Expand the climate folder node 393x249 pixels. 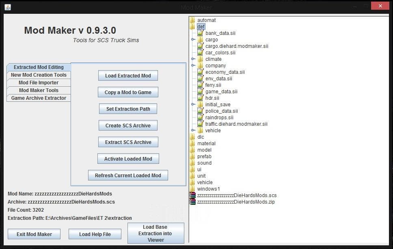(193, 59)
